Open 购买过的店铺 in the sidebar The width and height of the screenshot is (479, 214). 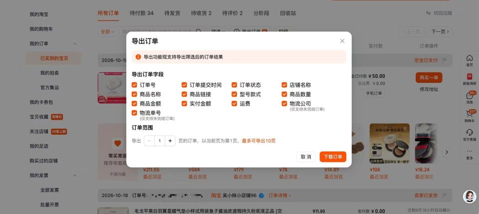(x=44, y=161)
